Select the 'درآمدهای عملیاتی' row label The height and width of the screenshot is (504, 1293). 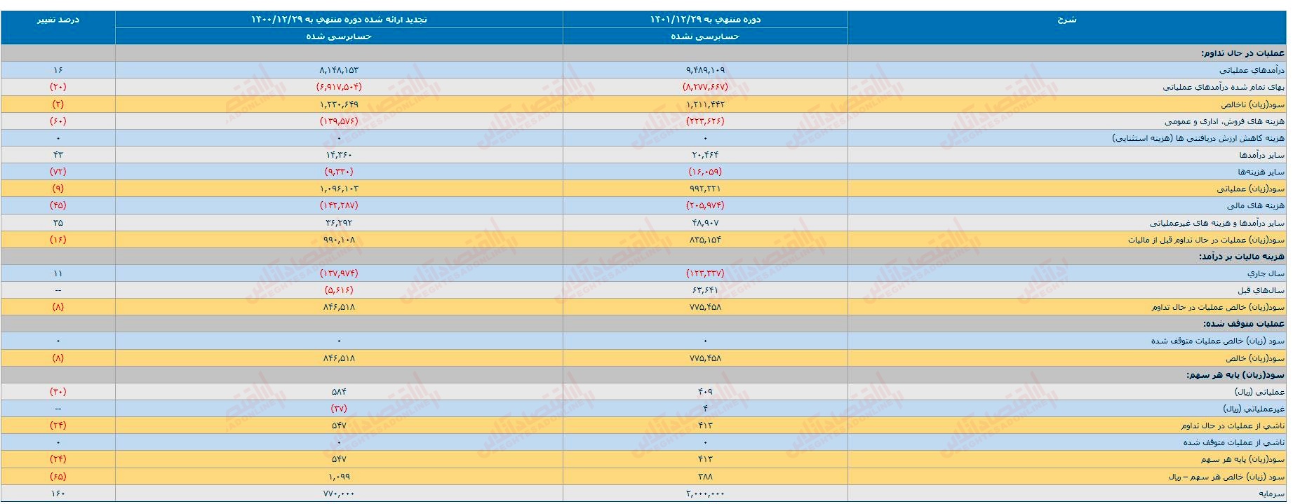point(1251,70)
